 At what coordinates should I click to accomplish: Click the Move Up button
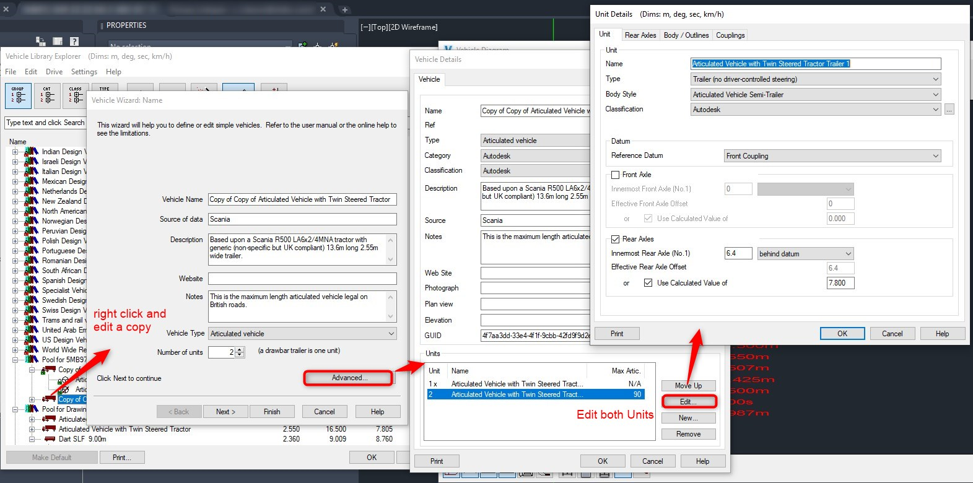689,386
